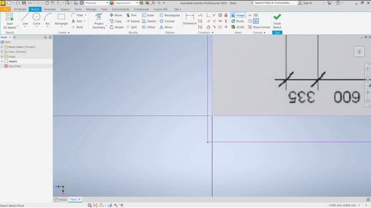The height and width of the screenshot is (208, 371).
Task: Expand the Format panel dropdown
Action: (259, 32)
